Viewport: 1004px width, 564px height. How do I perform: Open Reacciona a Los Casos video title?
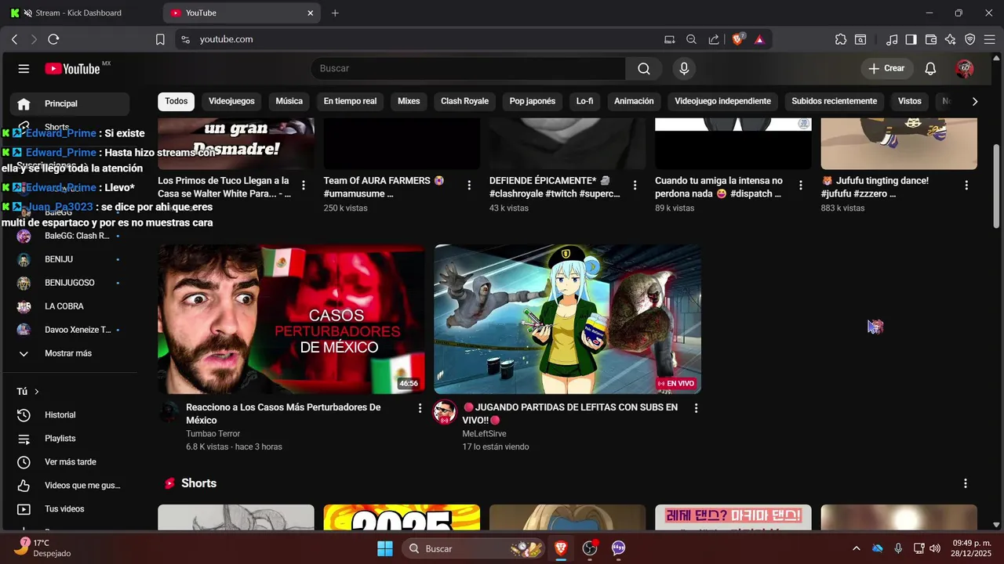click(283, 414)
